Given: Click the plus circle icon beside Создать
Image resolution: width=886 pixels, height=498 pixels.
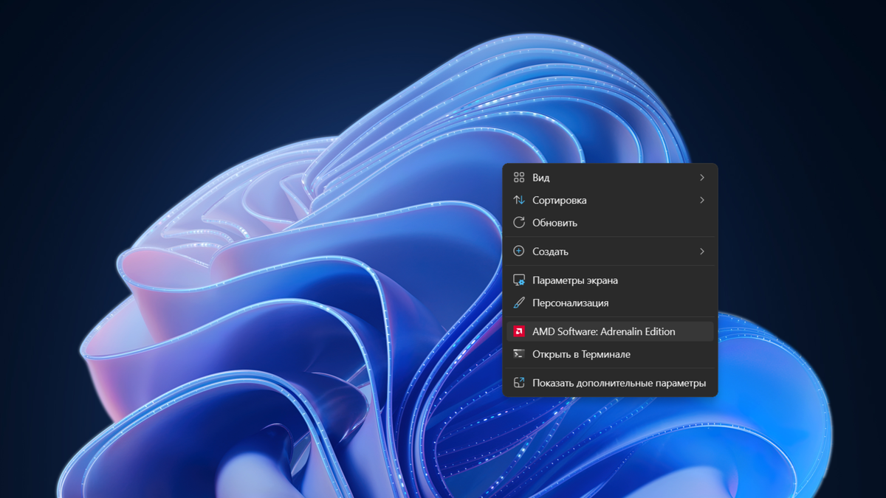Looking at the screenshot, I should 519,252.
